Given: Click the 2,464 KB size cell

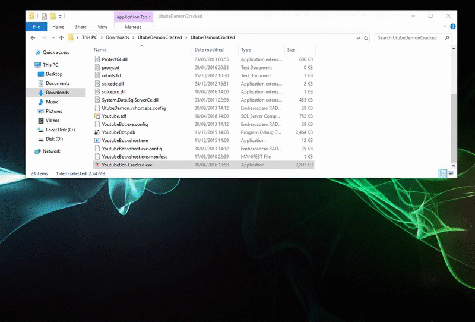Looking at the screenshot, I should 304,132.
